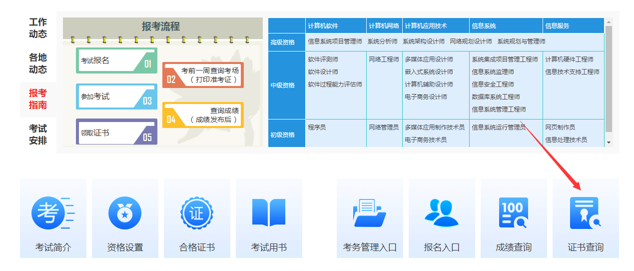Open the 信息系统项目管理师 link
Viewport: 634px width, 271px height.
(335, 41)
